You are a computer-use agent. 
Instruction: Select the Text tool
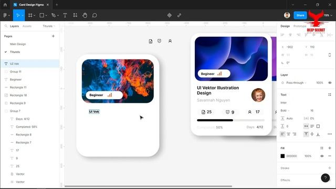(x=65, y=15)
